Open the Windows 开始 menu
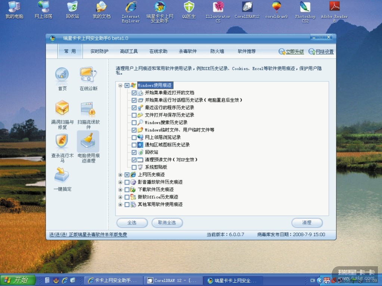Screen dimensions: 382x286 [x=18, y=280]
